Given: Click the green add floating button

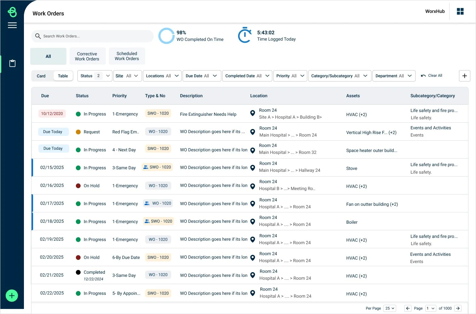Looking at the screenshot, I should pyautogui.click(x=12, y=295).
